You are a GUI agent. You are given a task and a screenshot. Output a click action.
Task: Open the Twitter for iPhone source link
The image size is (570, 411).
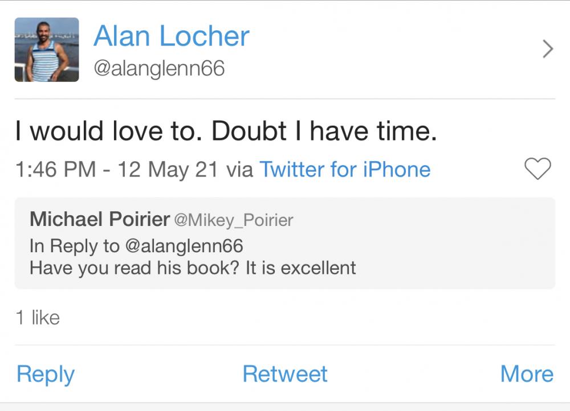click(x=345, y=169)
